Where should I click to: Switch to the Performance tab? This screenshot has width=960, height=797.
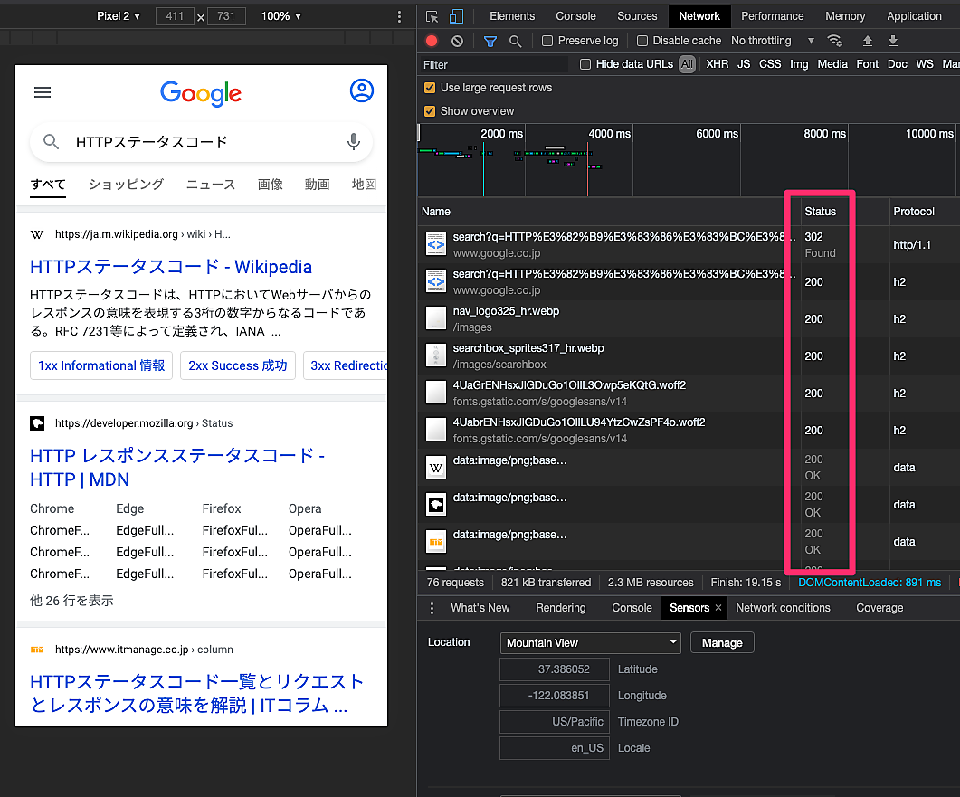pos(774,16)
